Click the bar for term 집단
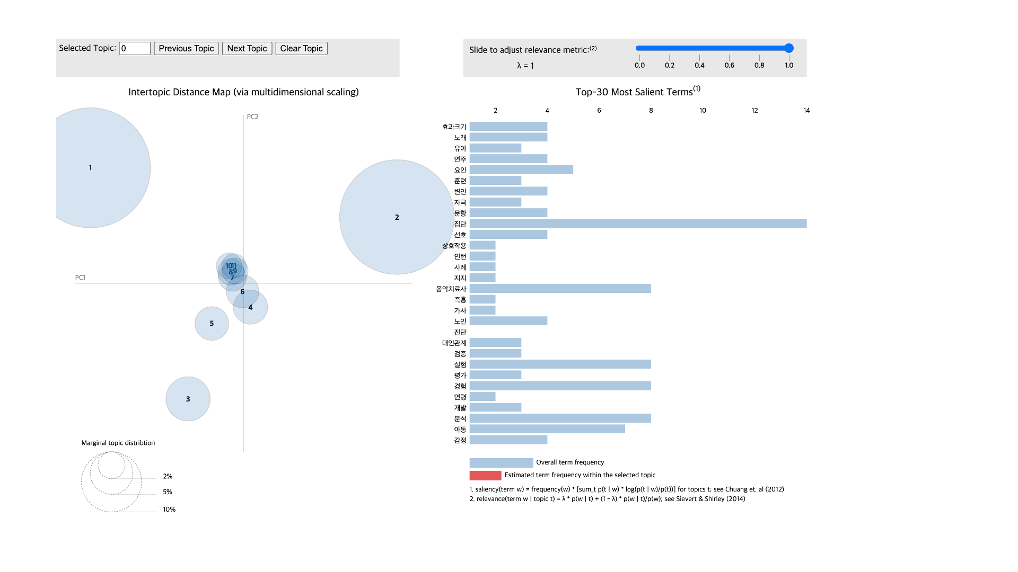 638,224
